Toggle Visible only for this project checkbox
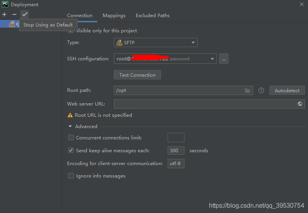 coord(71,31)
